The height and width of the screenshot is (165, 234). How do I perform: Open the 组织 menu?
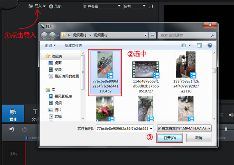click(x=50, y=45)
